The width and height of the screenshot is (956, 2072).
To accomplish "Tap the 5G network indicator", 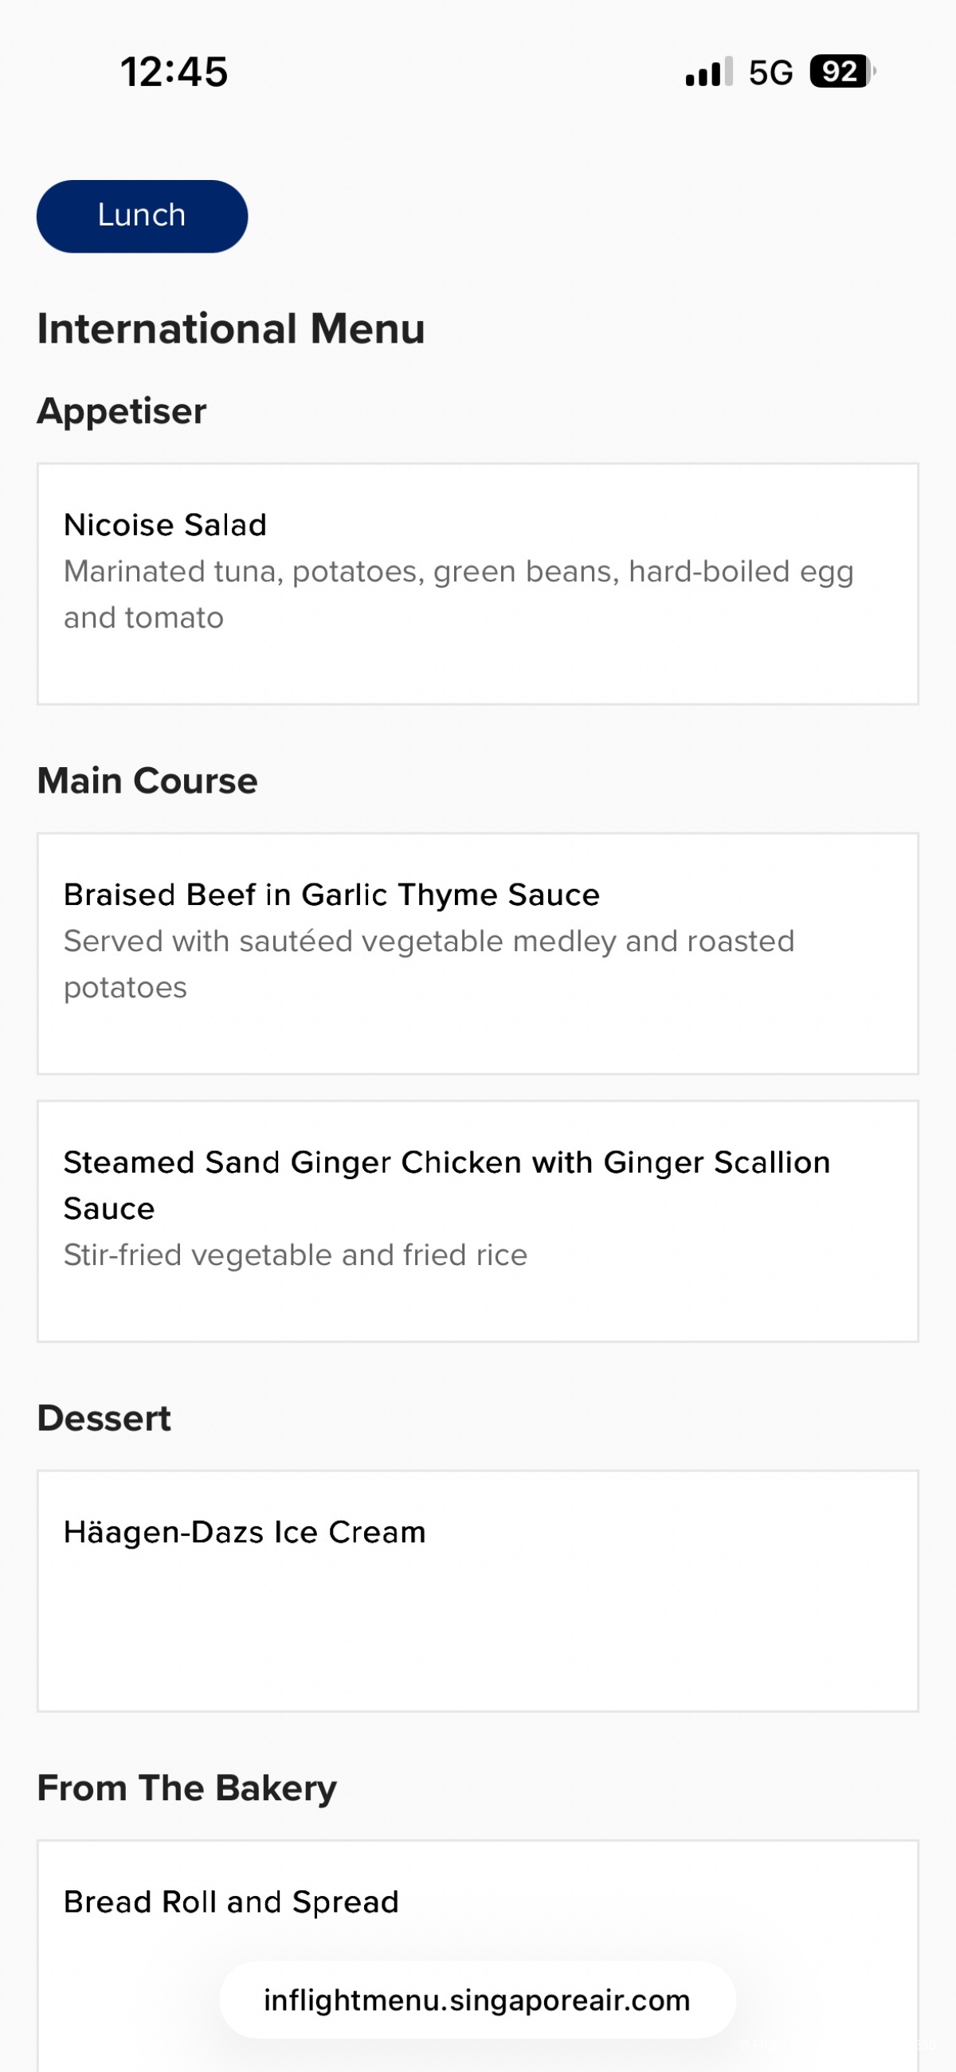I will pos(770,72).
